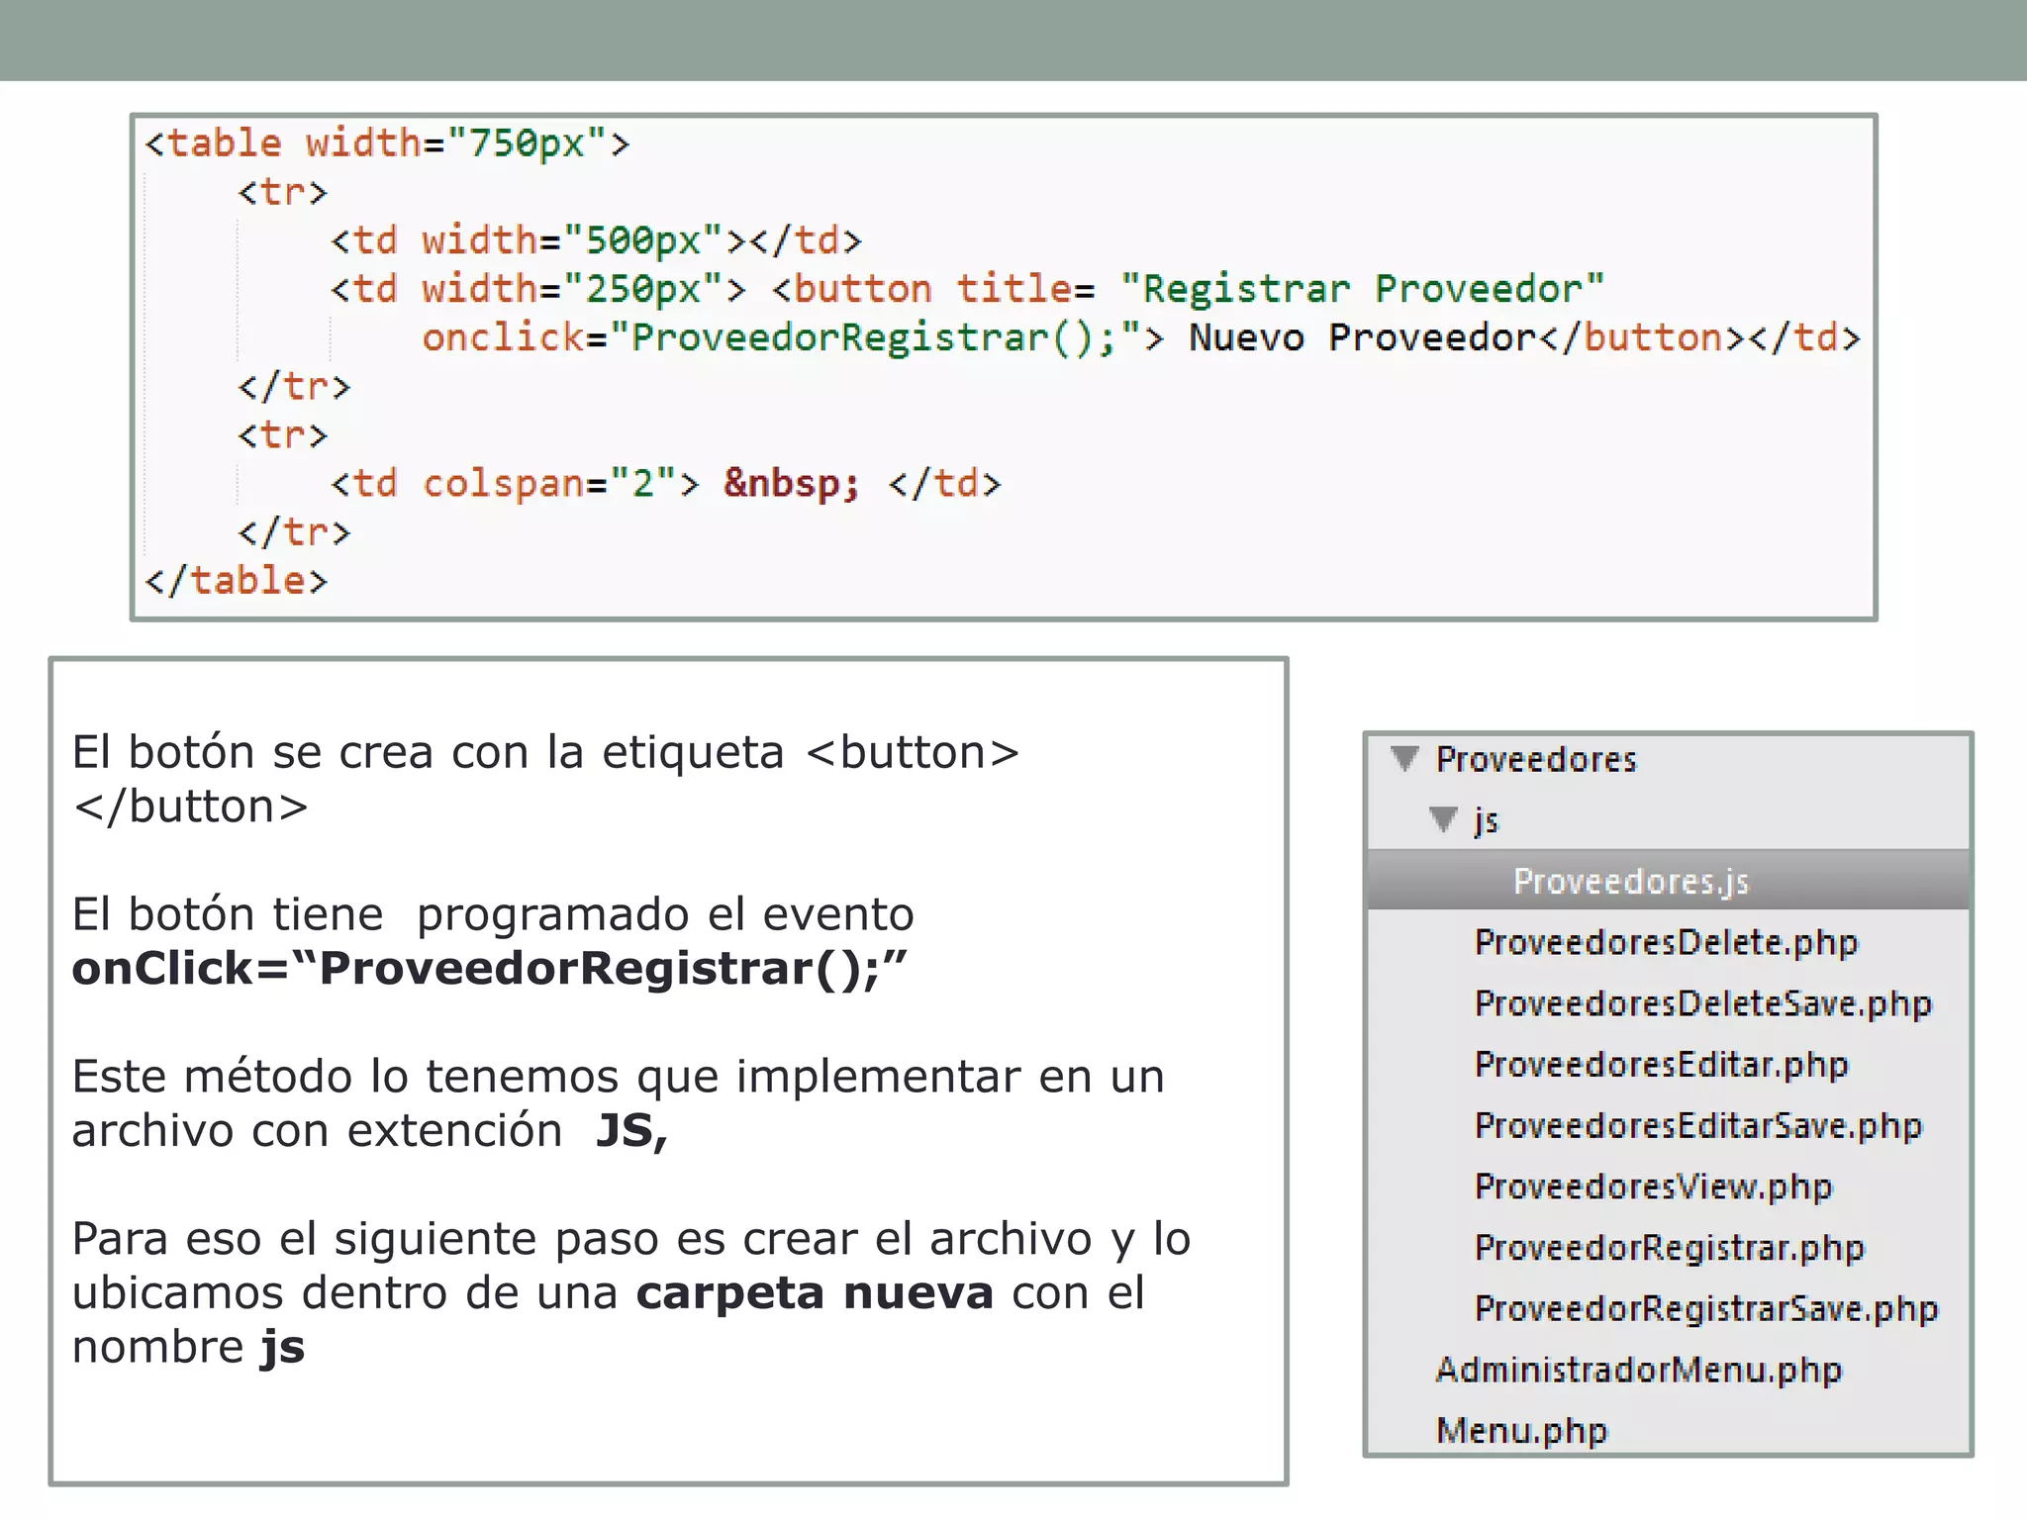This screenshot has width=2027, height=1520.
Task: Click the bold "carpeta nueva" text
Action: (x=815, y=1292)
